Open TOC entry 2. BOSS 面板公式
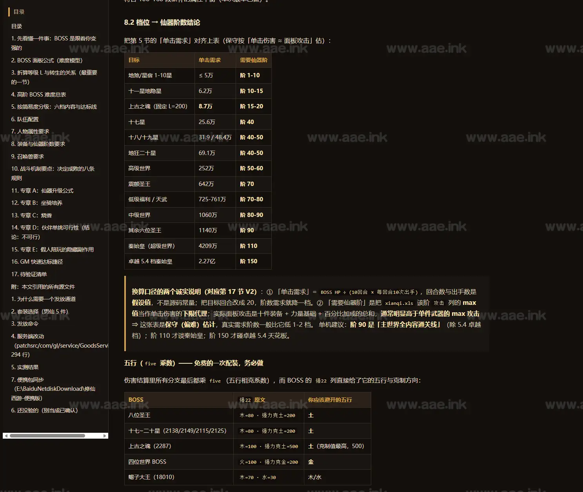Image resolution: width=583 pixels, height=492 pixels. (x=47, y=60)
